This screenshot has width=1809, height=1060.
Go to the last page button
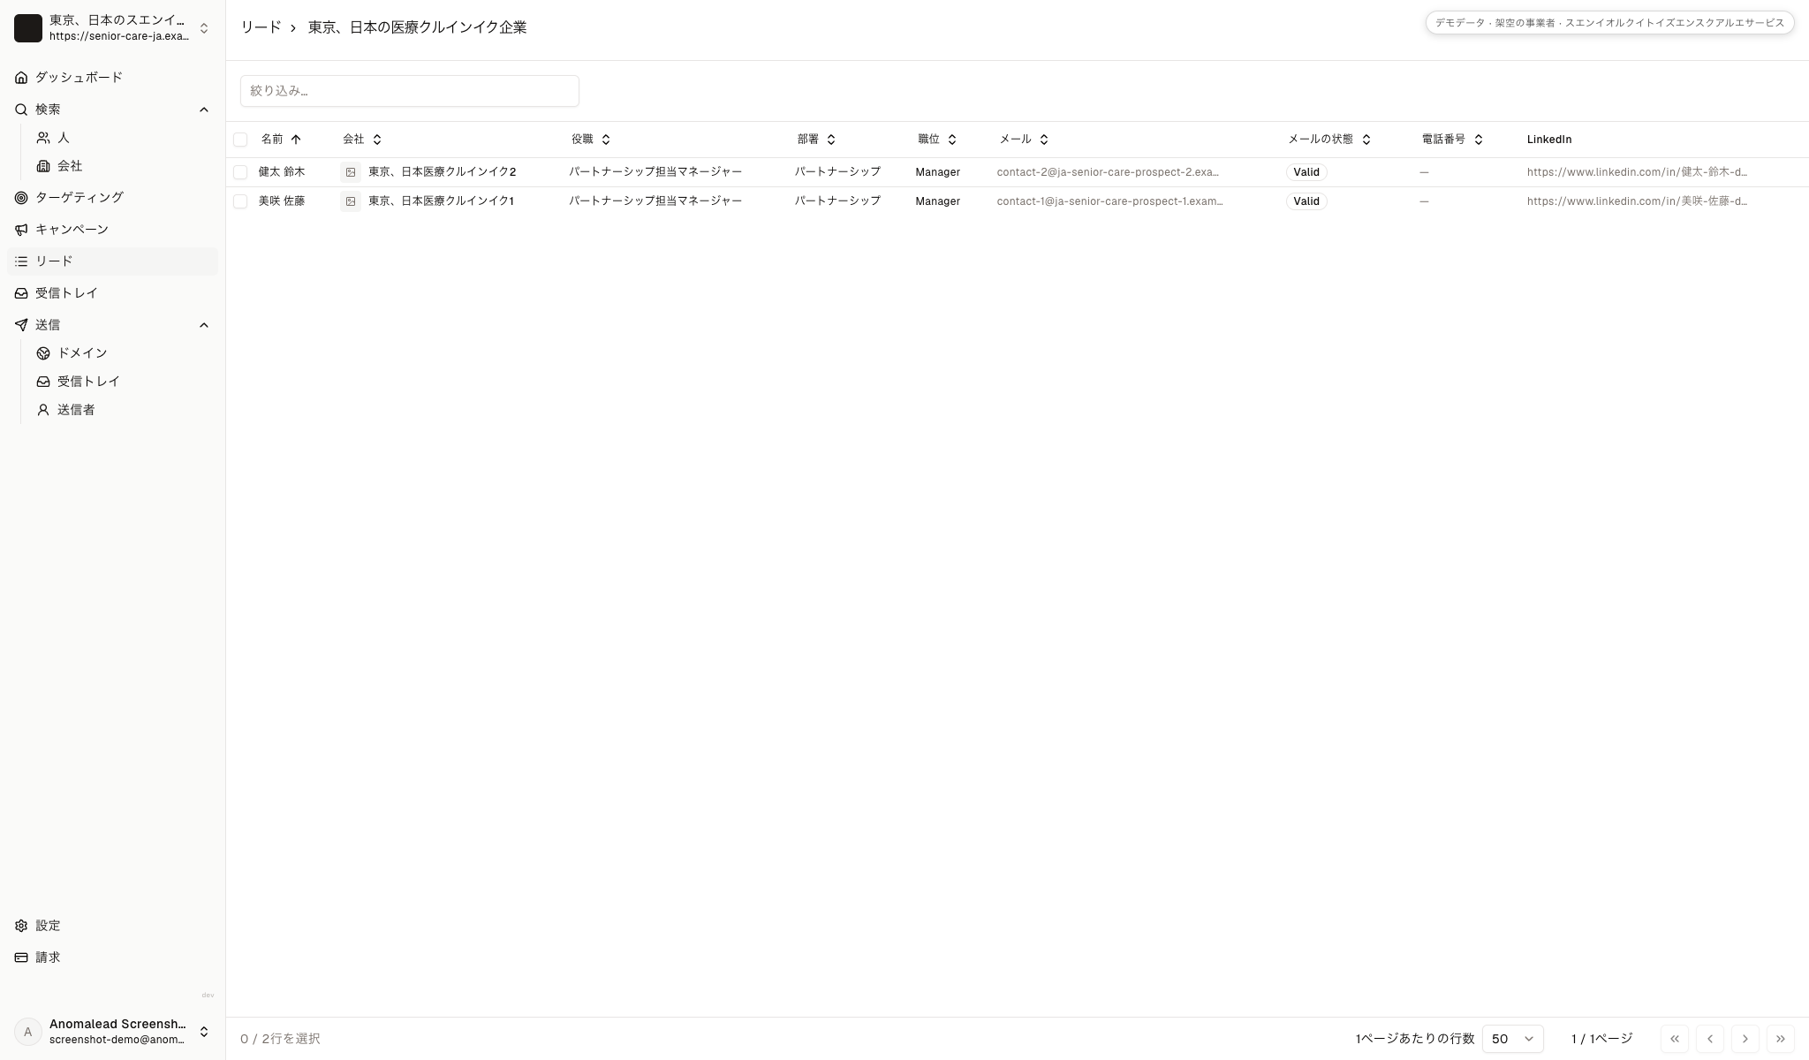pyautogui.click(x=1781, y=1039)
